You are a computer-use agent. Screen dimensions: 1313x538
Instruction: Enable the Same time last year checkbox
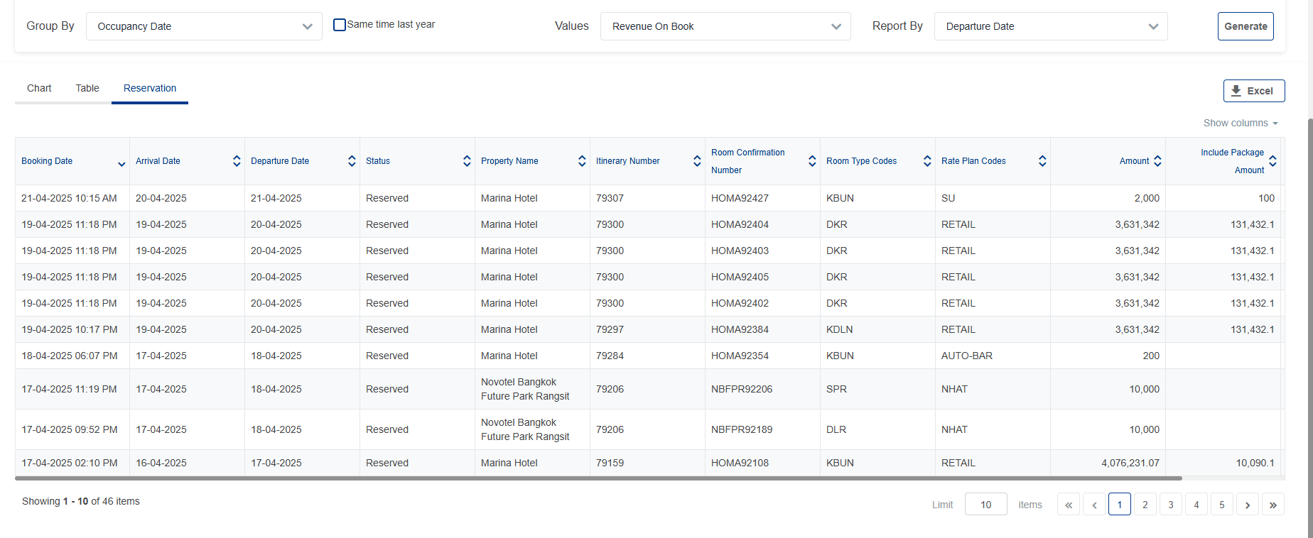340,25
